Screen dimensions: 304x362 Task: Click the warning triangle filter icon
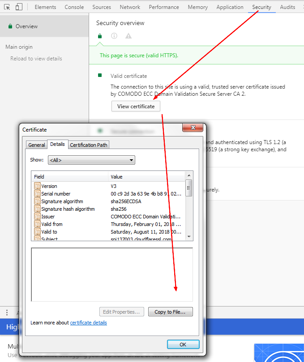[x=128, y=36]
